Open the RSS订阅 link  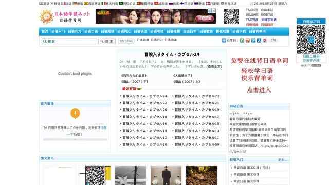point(267,15)
